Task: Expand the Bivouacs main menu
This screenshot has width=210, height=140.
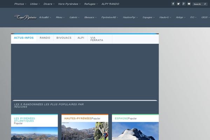Action: tap(90, 17)
